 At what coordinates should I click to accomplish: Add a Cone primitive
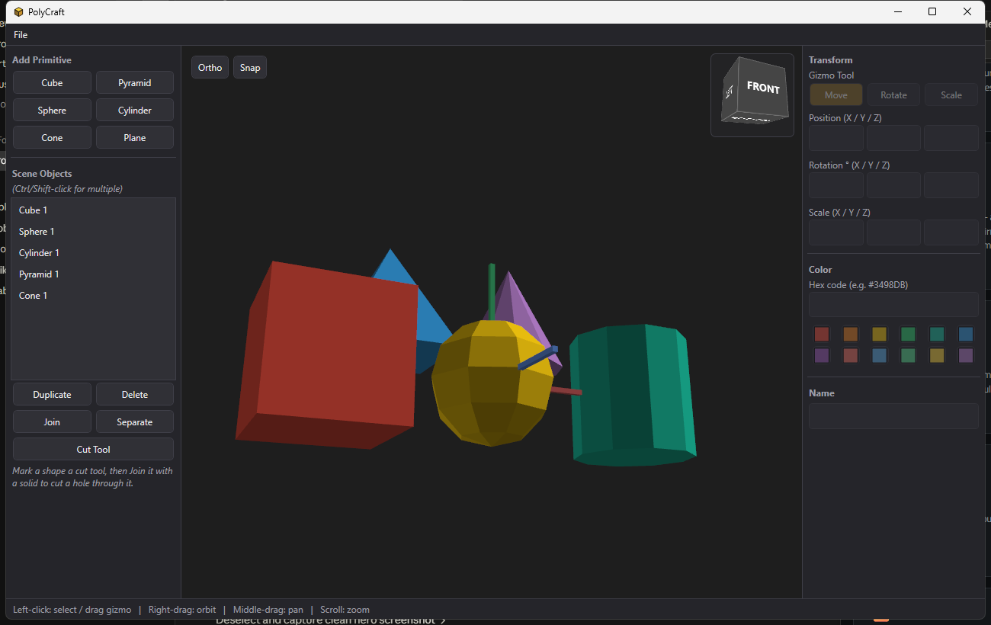tap(52, 138)
